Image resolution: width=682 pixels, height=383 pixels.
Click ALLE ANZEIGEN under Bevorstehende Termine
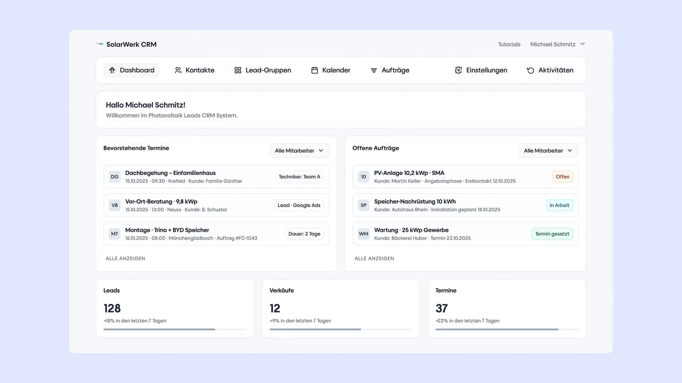[125, 258]
